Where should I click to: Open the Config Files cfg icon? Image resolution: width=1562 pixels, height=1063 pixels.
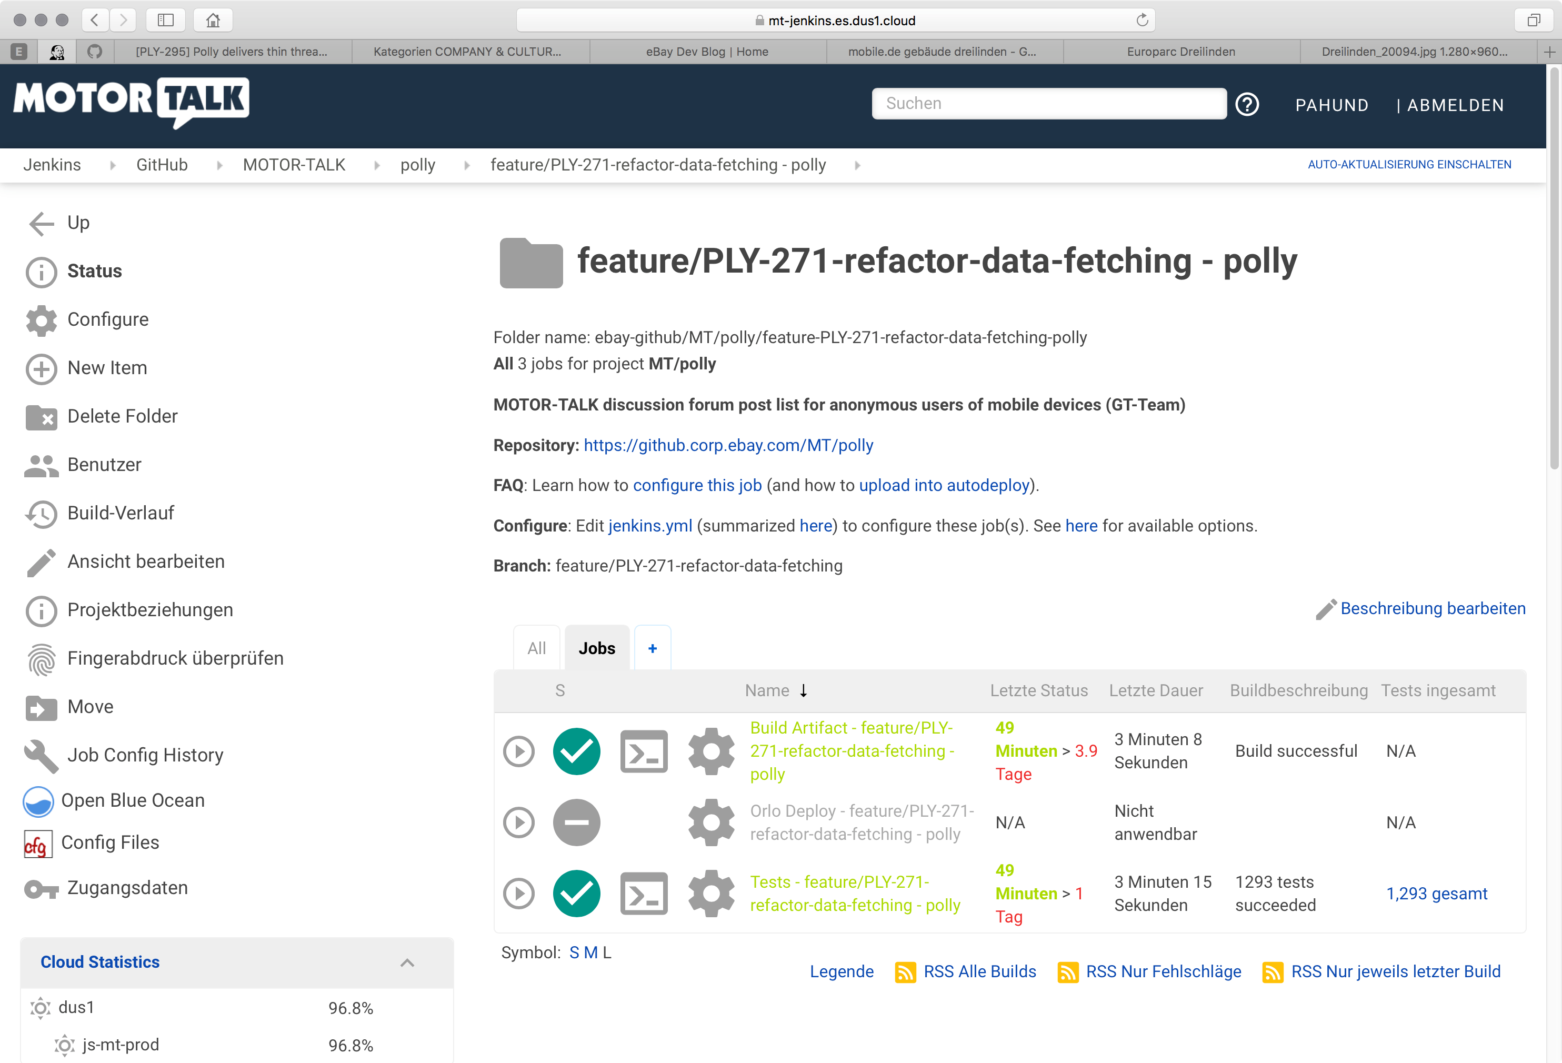tap(38, 843)
